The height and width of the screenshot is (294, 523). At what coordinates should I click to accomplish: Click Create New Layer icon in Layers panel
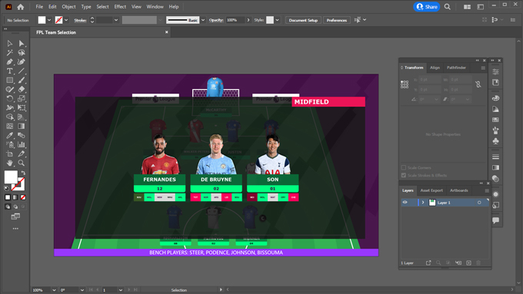468,263
